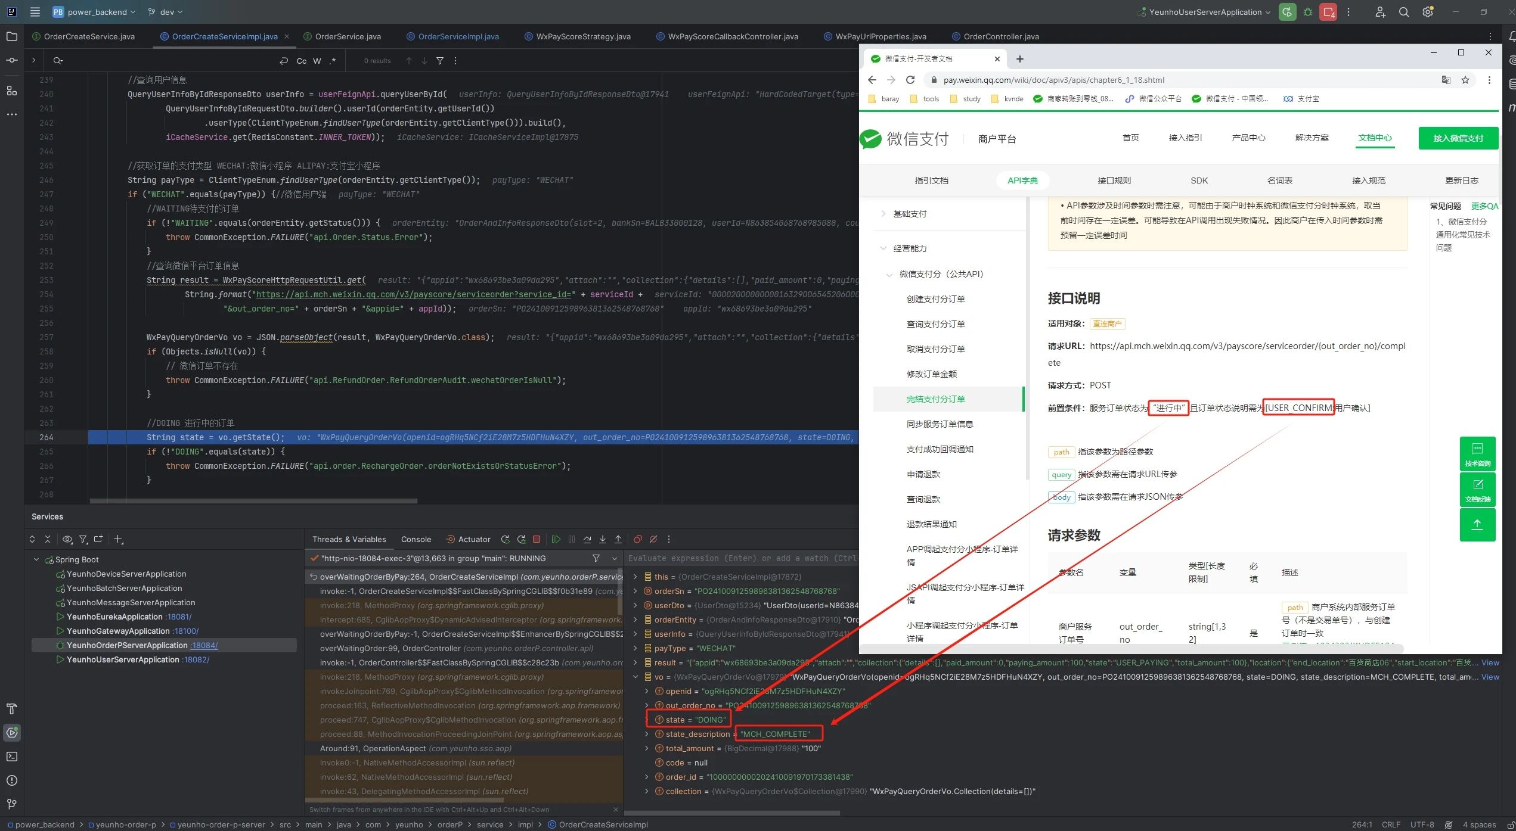Click the editor horizontal scrollbar
The width and height of the screenshot is (1516, 831).
click(x=253, y=501)
